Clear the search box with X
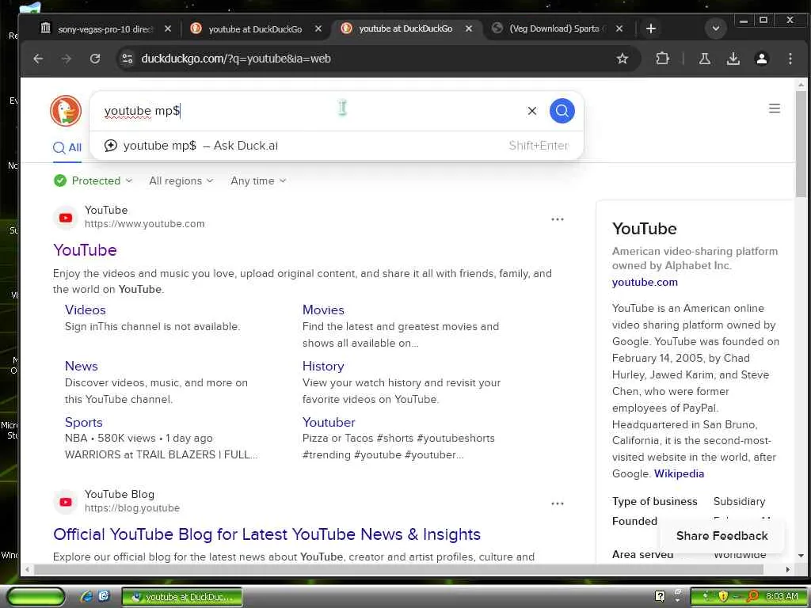The height and width of the screenshot is (608, 811). pos(531,111)
